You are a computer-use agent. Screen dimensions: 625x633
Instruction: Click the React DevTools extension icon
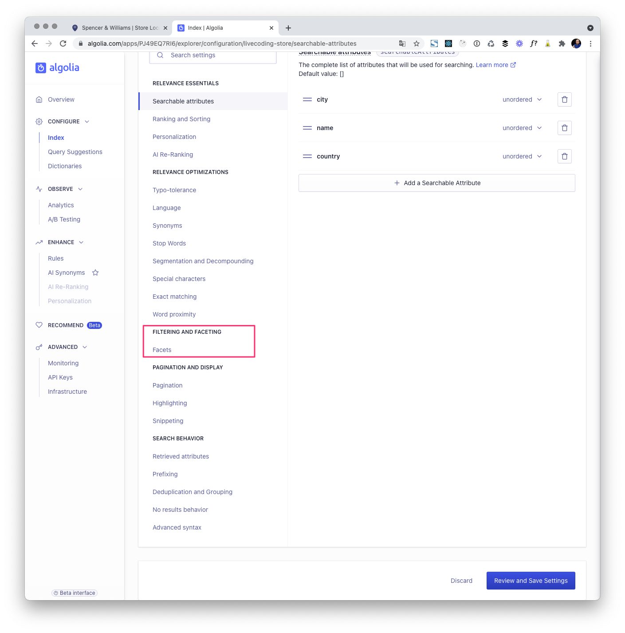448,44
